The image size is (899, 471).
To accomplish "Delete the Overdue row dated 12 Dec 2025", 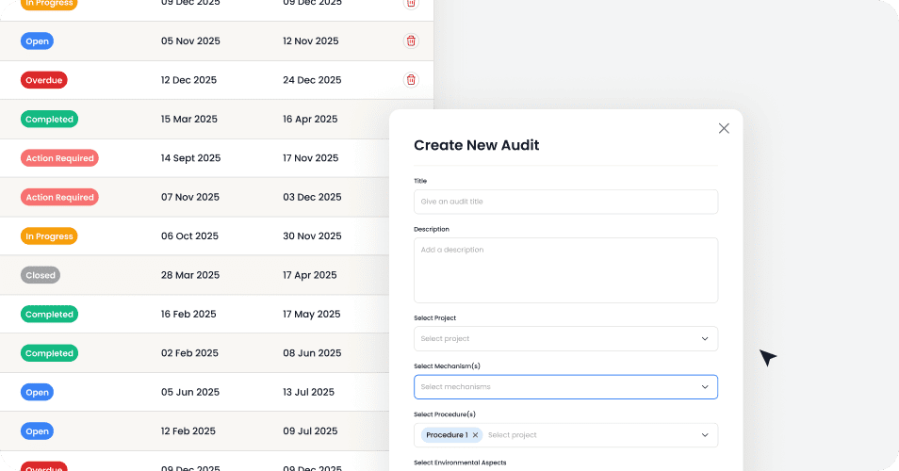I will 411,80.
